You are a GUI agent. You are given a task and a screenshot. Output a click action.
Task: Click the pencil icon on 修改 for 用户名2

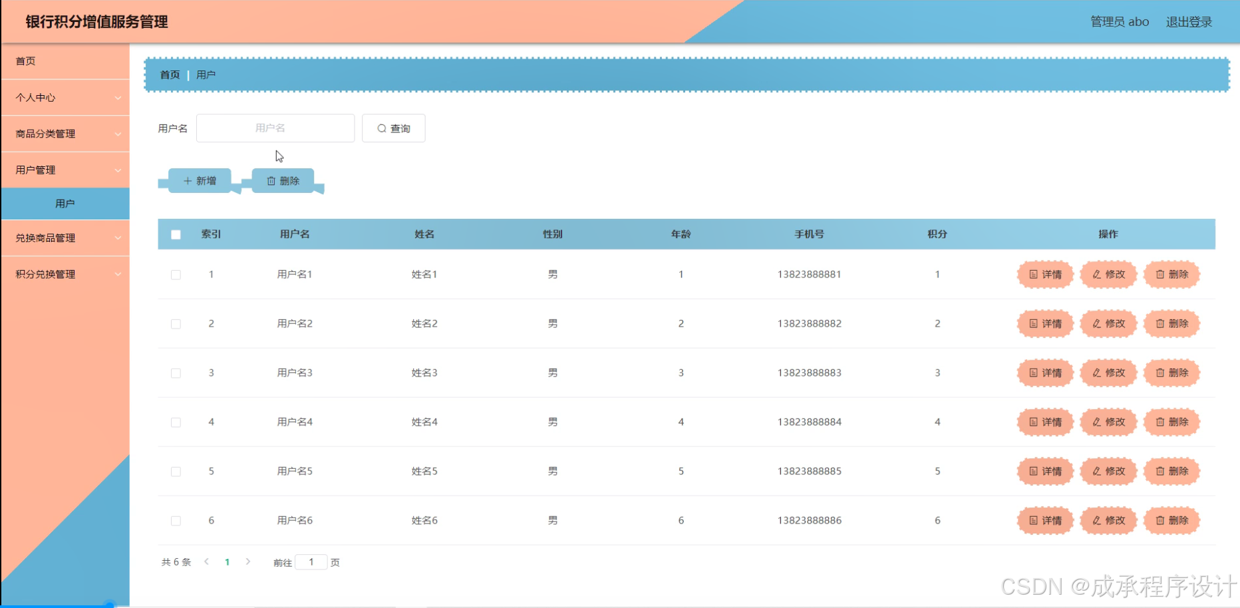point(1096,324)
